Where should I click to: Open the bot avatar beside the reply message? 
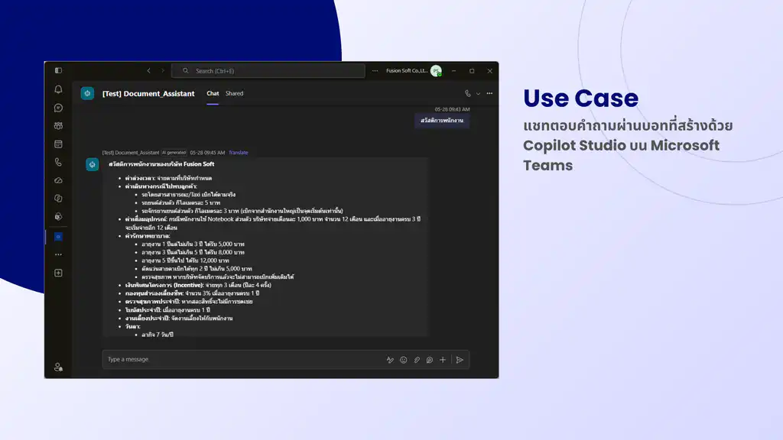click(93, 165)
